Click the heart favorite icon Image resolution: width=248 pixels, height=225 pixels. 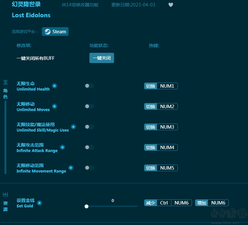(x=171, y=5)
